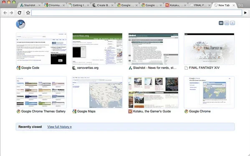
Task: Open the Kotaku tab
Action: coord(175,5)
